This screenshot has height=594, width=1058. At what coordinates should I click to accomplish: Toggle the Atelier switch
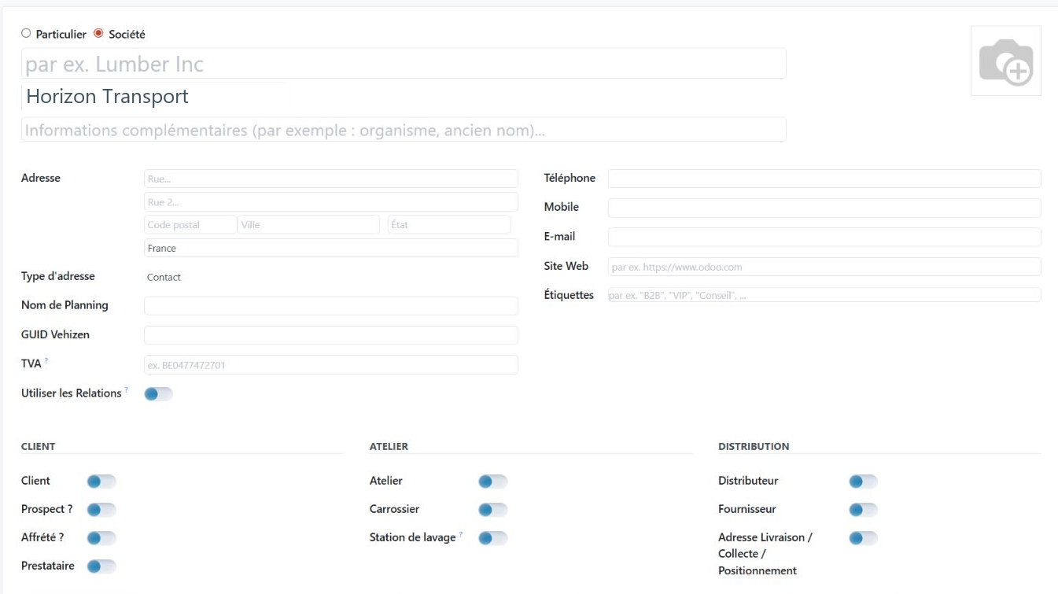tap(493, 481)
